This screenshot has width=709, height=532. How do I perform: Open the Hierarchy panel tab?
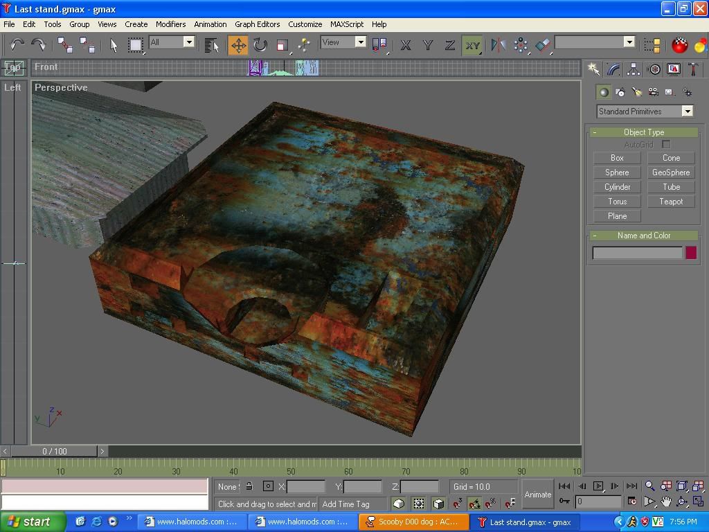pyautogui.click(x=634, y=69)
